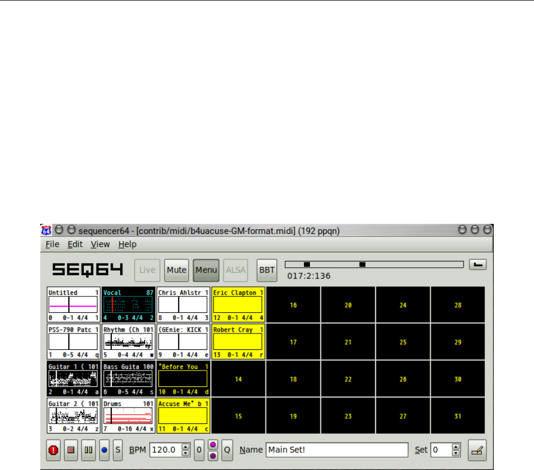Screen dimensions: 534x470
Task: Decrease BPM with the down arrow
Action: coord(185,453)
